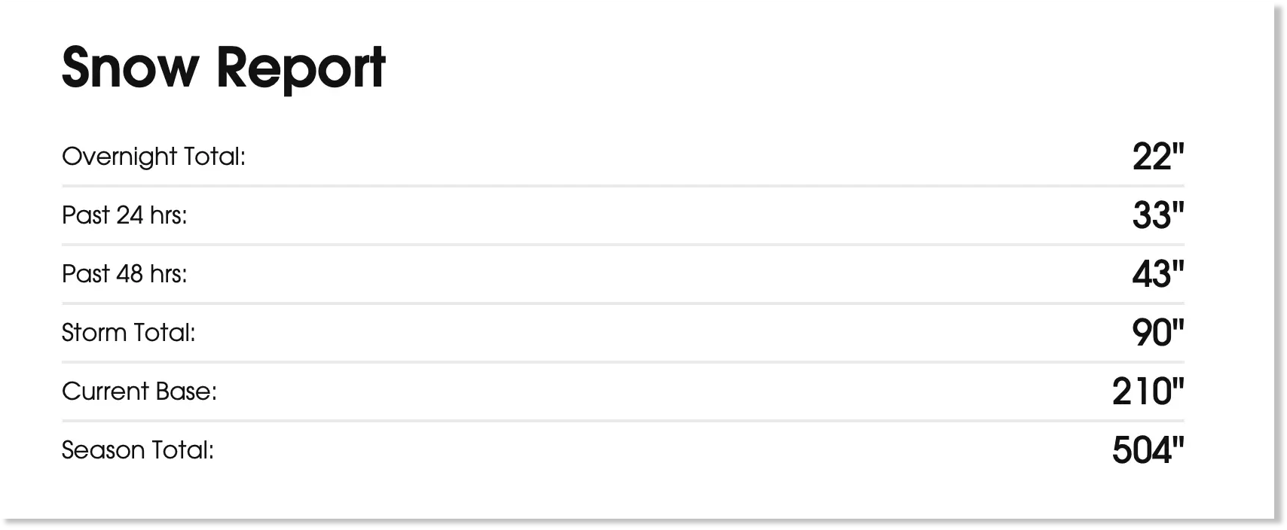Select the Past 24 hrs label

(124, 215)
